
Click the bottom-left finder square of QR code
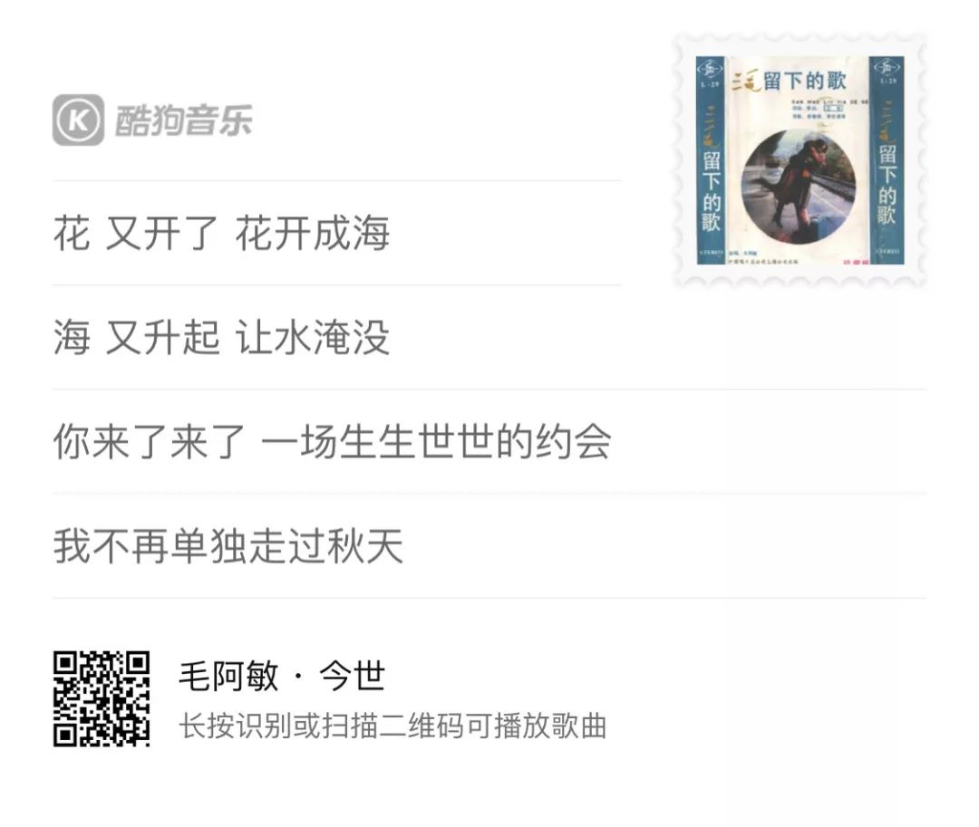click(x=65, y=734)
